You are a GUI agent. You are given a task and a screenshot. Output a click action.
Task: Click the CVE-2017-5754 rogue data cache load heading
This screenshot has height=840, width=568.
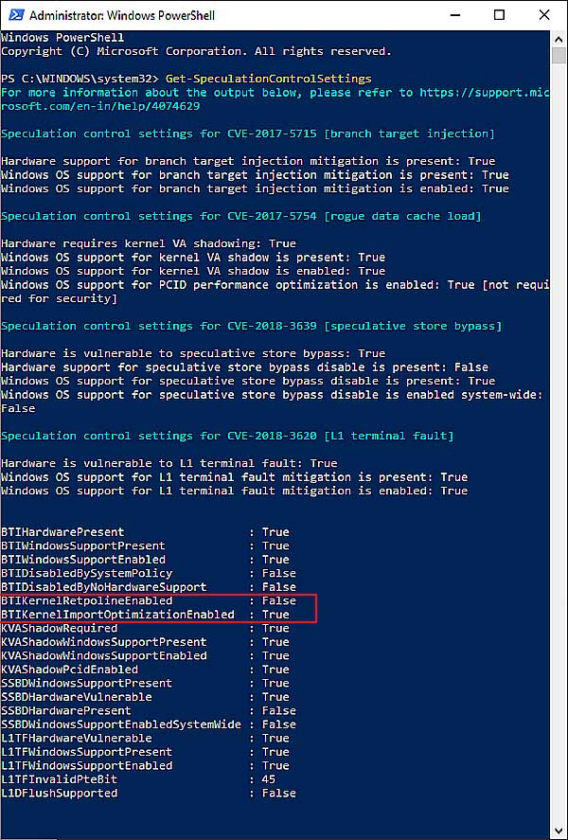[x=240, y=216]
